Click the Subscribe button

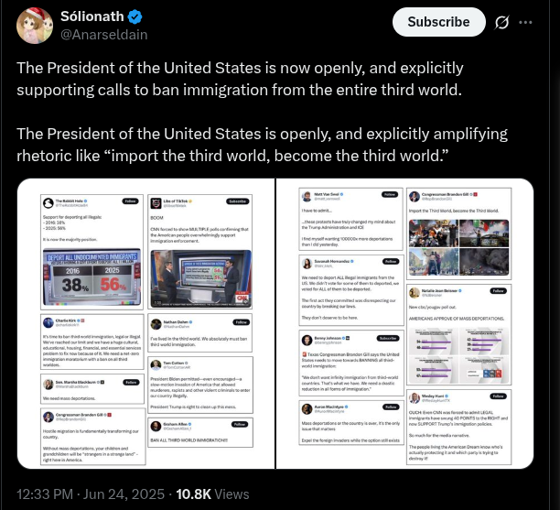point(438,22)
